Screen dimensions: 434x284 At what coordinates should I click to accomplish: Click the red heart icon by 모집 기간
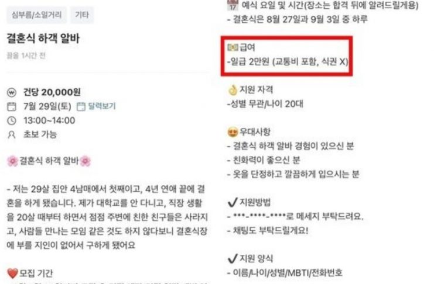pyautogui.click(x=12, y=273)
